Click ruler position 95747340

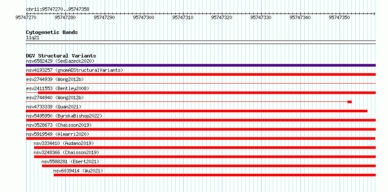click(x=300, y=17)
